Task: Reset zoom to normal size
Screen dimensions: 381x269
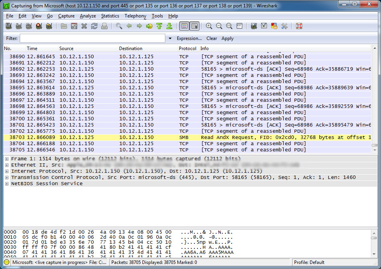Action: 229,26
